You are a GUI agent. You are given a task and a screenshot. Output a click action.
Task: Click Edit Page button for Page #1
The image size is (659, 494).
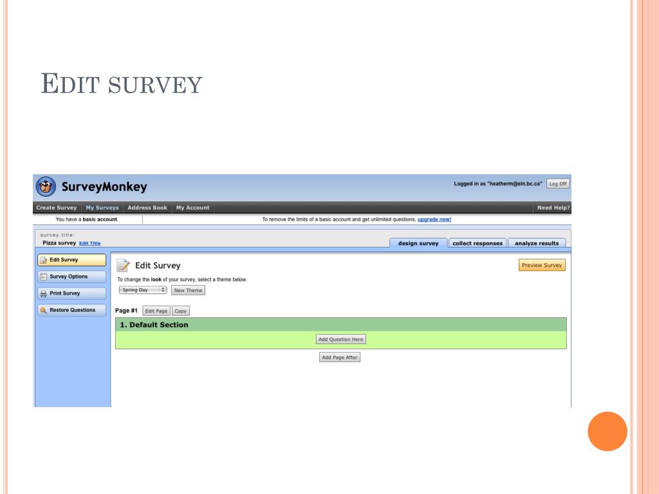(156, 311)
